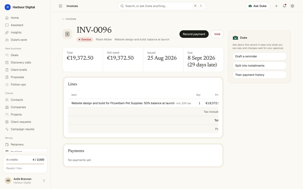Open the settings gear icon

(x=292, y=6)
